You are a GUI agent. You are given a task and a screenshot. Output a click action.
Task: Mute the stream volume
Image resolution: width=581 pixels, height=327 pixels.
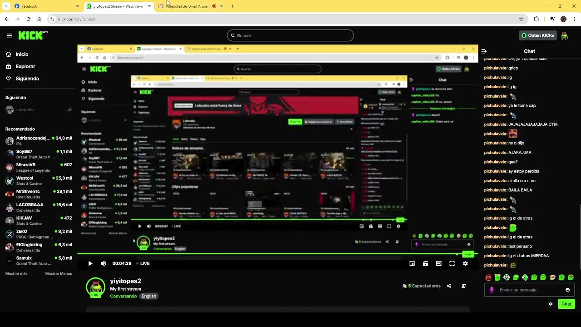click(x=103, y=263)
